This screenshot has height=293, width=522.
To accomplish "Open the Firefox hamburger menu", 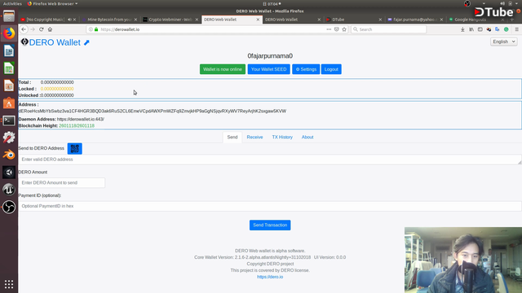I will point(516,29).
